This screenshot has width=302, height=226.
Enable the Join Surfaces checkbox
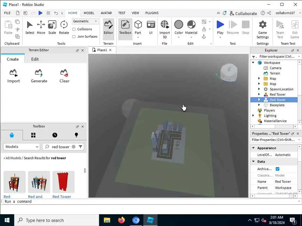(74, 36)
